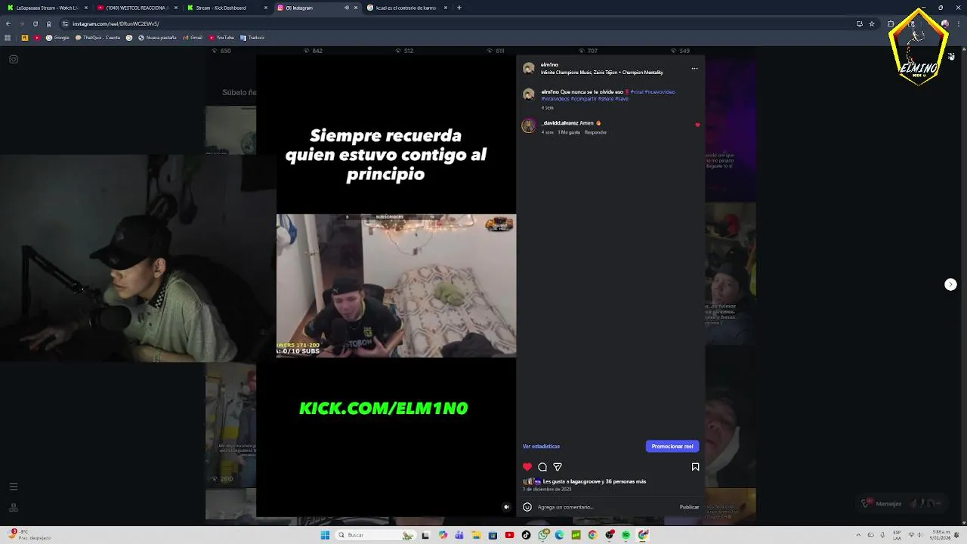Open the reel comment bubble icon
This screenshot has height=544, width=967.
pyautogui.click(x=542, y=467)
